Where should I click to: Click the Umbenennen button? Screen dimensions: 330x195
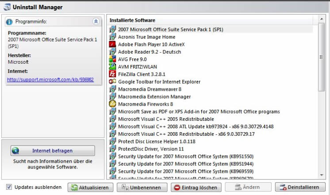tap(142, 187)
